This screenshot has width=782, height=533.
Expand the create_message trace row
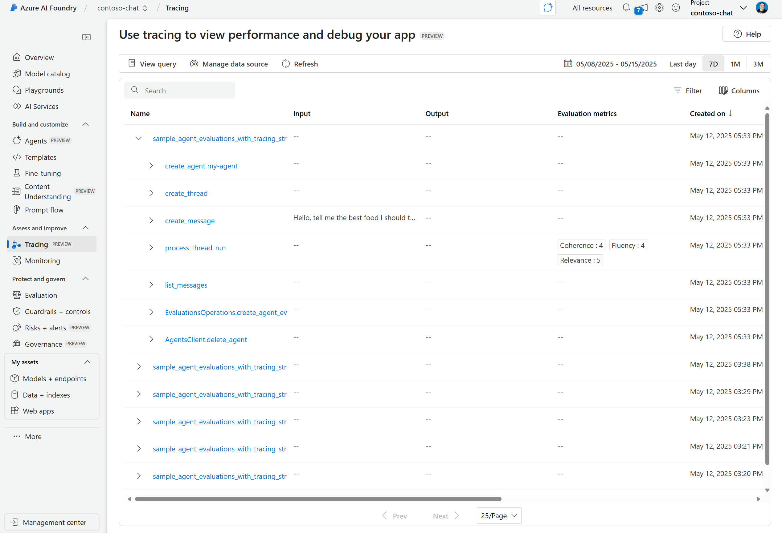(x=151, y=220)
